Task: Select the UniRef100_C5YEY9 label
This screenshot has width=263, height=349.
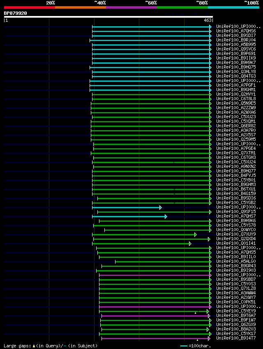Action: click(x=236, y=311)
